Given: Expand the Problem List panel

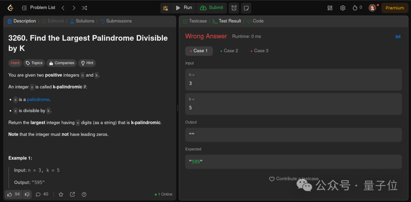Looking at the screenshot, I should (x=38, y=8).
